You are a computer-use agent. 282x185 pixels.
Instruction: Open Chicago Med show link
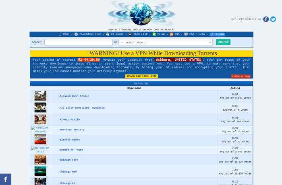(x=68, y=172)
